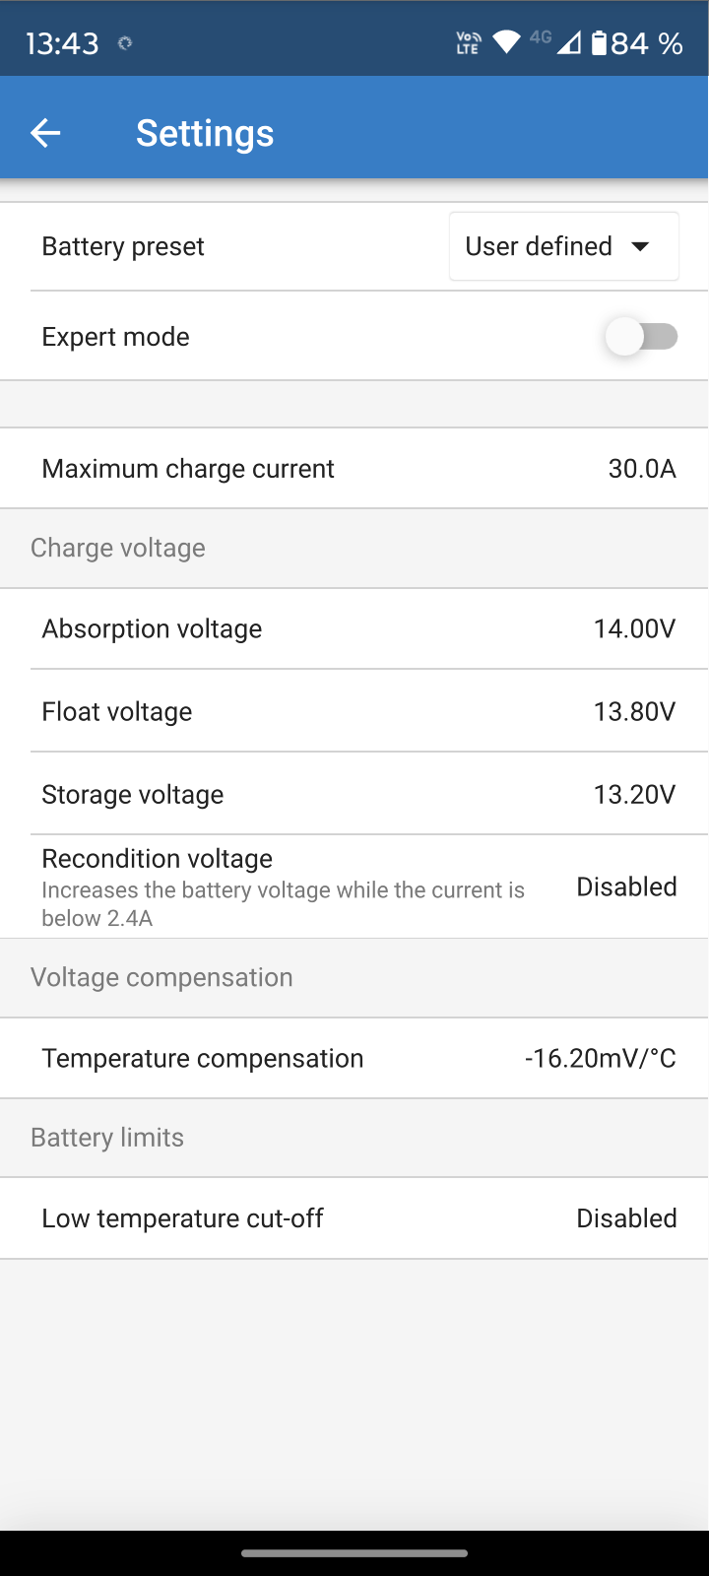
Task: Open Low temperature cut-off setting
Action: click(x=354, y=1218)
